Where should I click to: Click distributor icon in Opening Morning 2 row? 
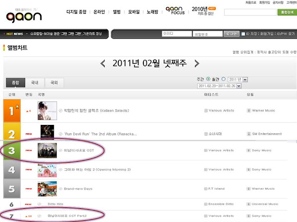coord(249,170)
